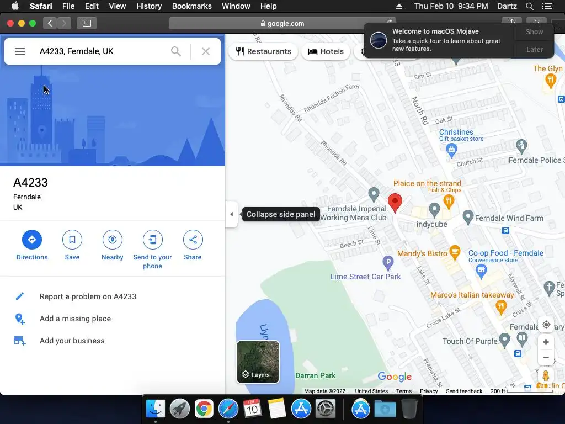
Task: Send to your phone icon
Action: (152, 240)
